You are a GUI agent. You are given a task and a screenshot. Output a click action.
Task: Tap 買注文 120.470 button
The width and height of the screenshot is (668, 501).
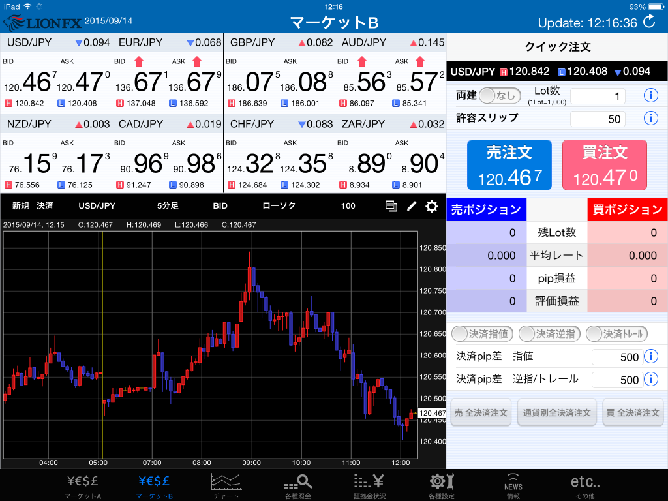(605, 165)
